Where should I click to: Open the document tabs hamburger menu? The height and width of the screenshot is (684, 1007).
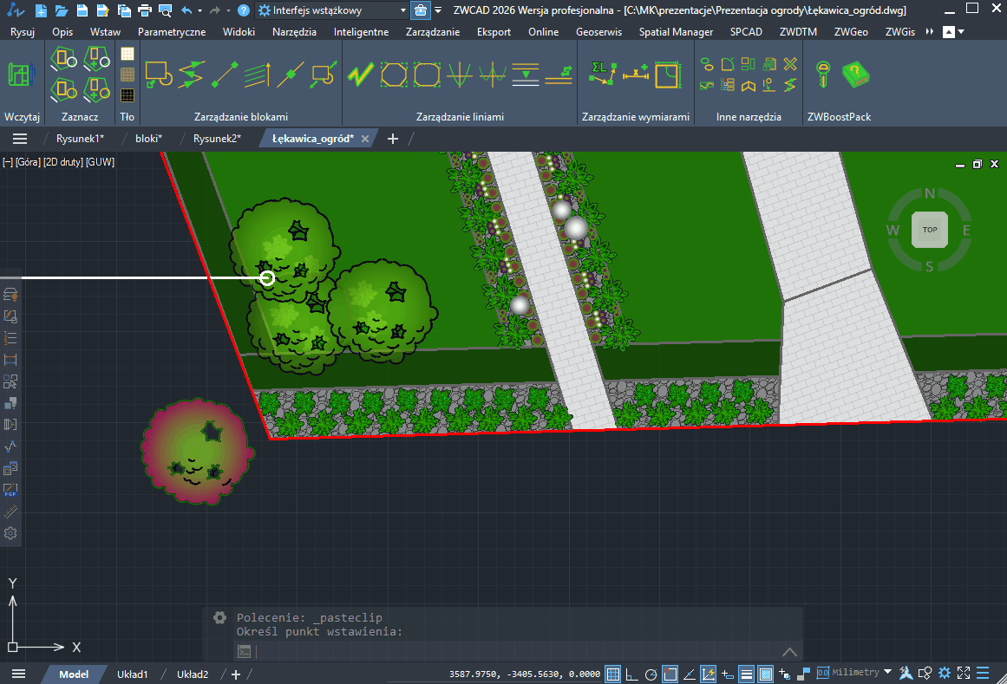(x=20, y=139)
